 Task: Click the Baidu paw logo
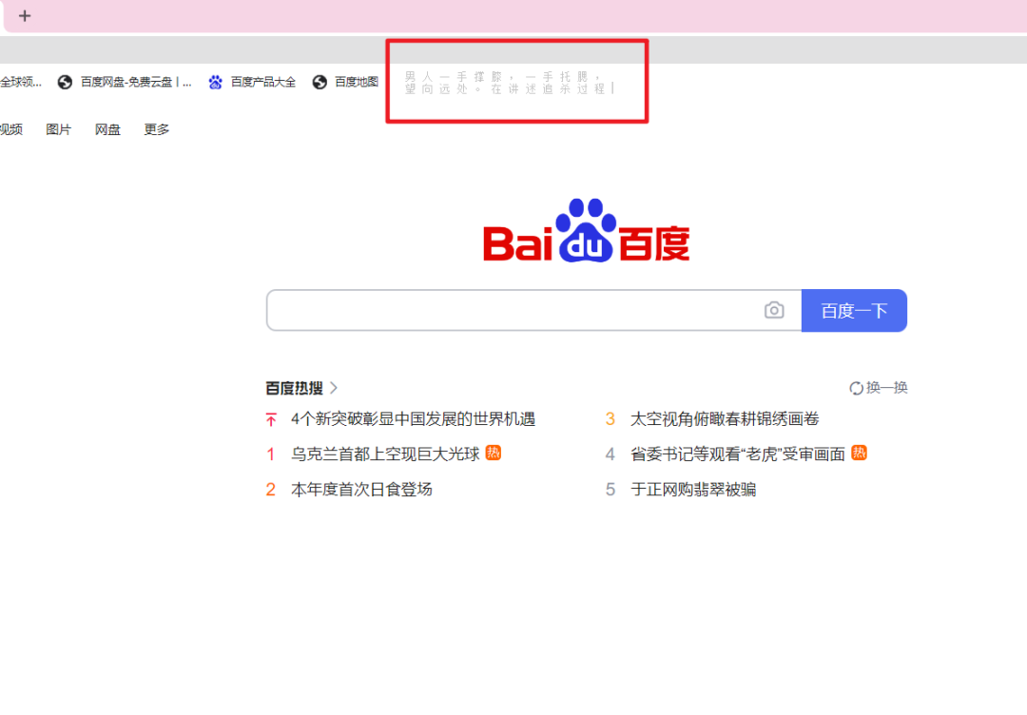click(x=586, y=230)
